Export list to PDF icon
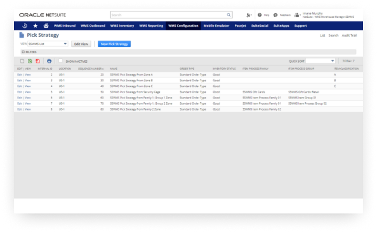This screenshot has width=377, height=233. [37, 61]
